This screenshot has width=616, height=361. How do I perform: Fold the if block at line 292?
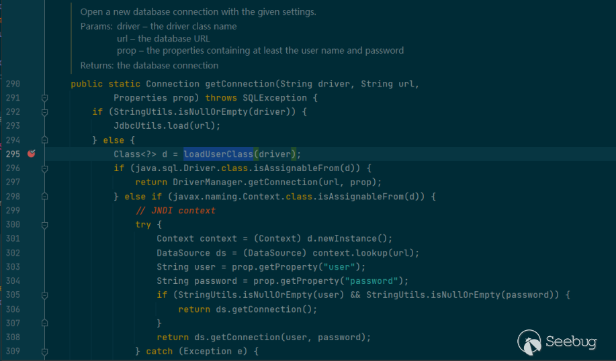pos(45,112)
